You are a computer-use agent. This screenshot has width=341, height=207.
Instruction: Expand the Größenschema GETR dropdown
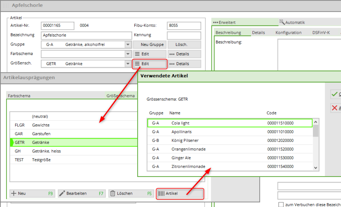tap(128, 64)
